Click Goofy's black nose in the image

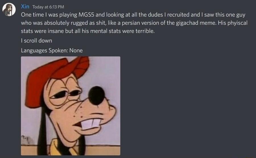click(x=96, y=96)
